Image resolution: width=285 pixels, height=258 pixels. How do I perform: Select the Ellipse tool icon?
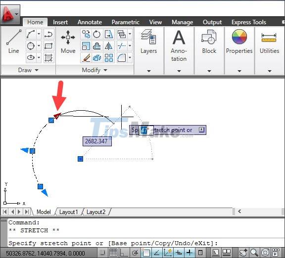point(31,58)
